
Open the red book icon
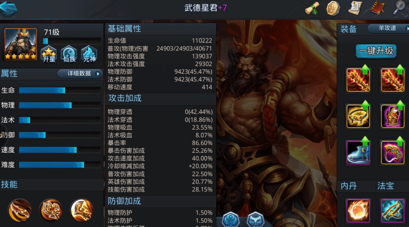pyautogui.click(x=377, y=8)
